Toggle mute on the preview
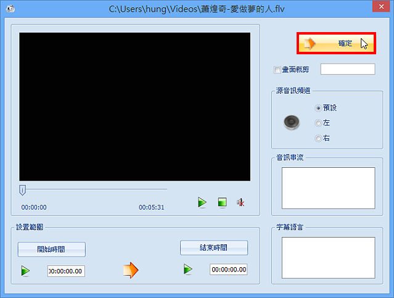This screenshot has width=394, height=298. coord(240,202)
